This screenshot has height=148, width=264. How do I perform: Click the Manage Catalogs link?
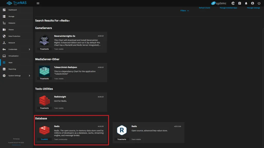[x=253, y=8]
